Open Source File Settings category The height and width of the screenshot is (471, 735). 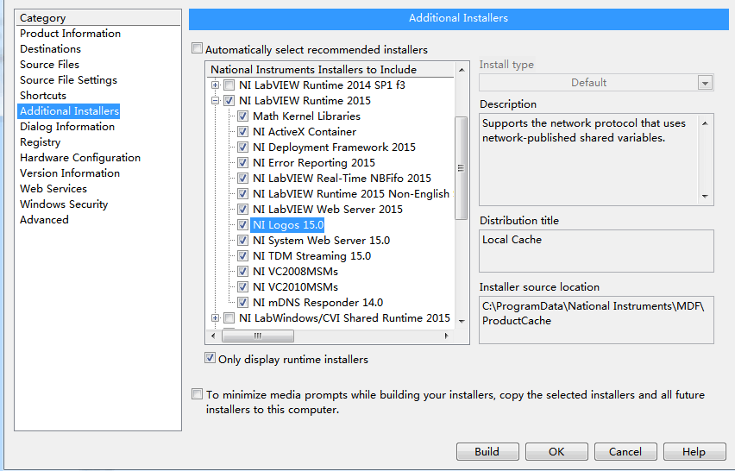68,79
